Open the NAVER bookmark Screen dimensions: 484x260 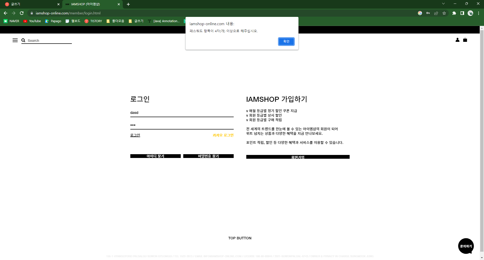11,21
